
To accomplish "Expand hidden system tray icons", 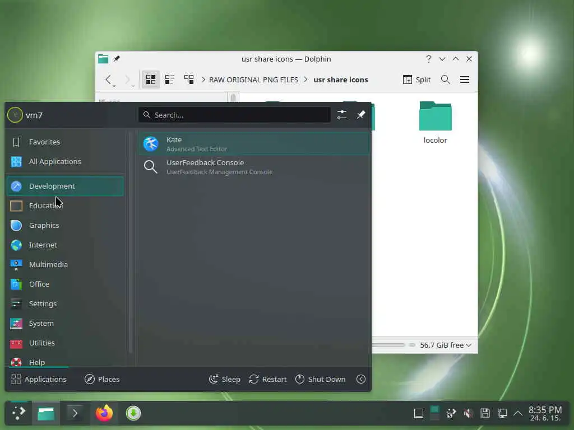I will pyautogui.click(x=518, y=413).
